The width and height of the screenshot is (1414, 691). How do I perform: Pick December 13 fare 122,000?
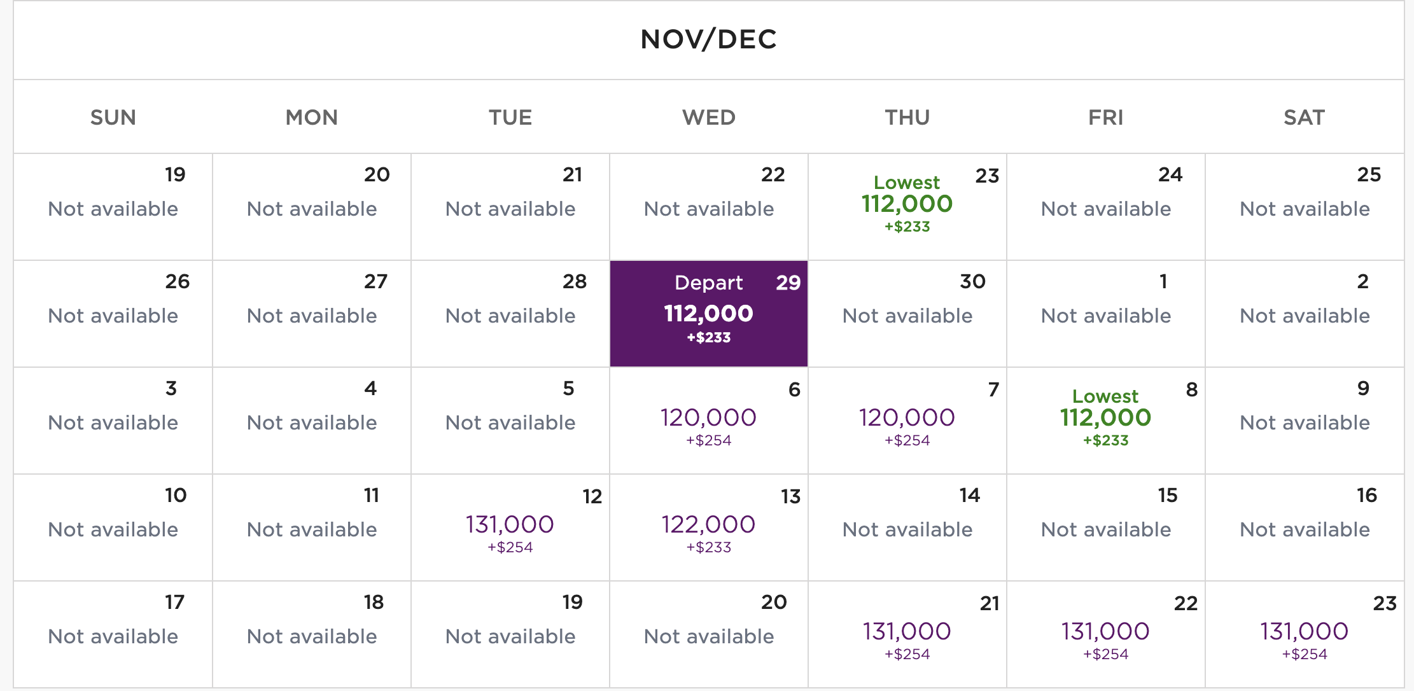point(709,527)
